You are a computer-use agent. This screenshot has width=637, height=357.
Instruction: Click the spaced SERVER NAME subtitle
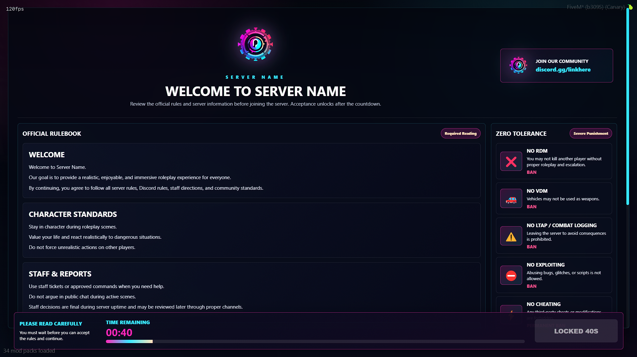255,77
